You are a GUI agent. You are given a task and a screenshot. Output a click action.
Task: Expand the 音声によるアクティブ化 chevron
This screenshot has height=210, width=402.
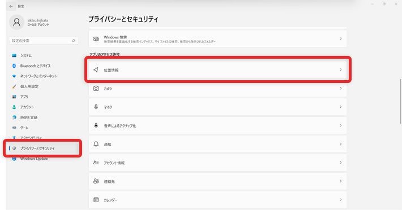340,125
